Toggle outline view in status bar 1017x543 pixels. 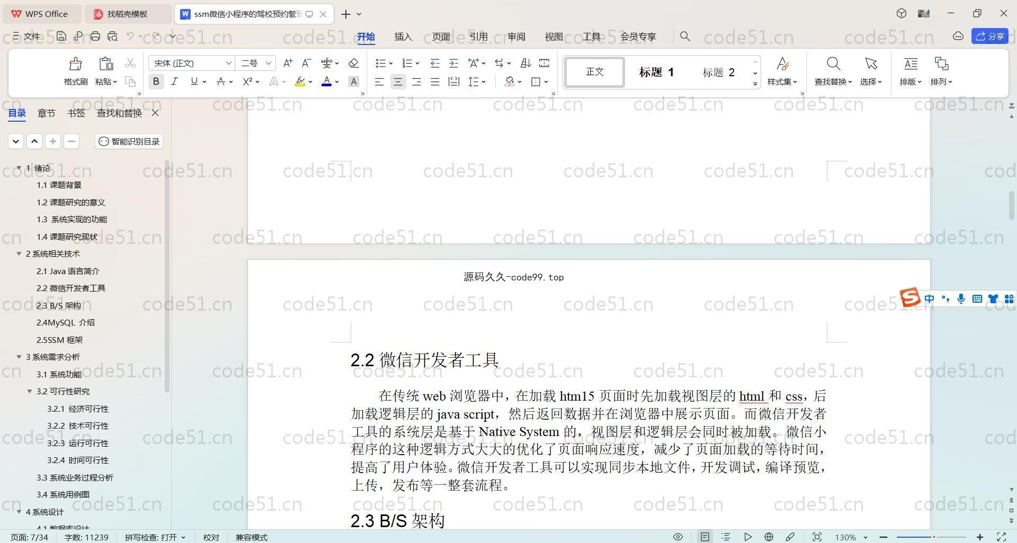click(726, 537)
